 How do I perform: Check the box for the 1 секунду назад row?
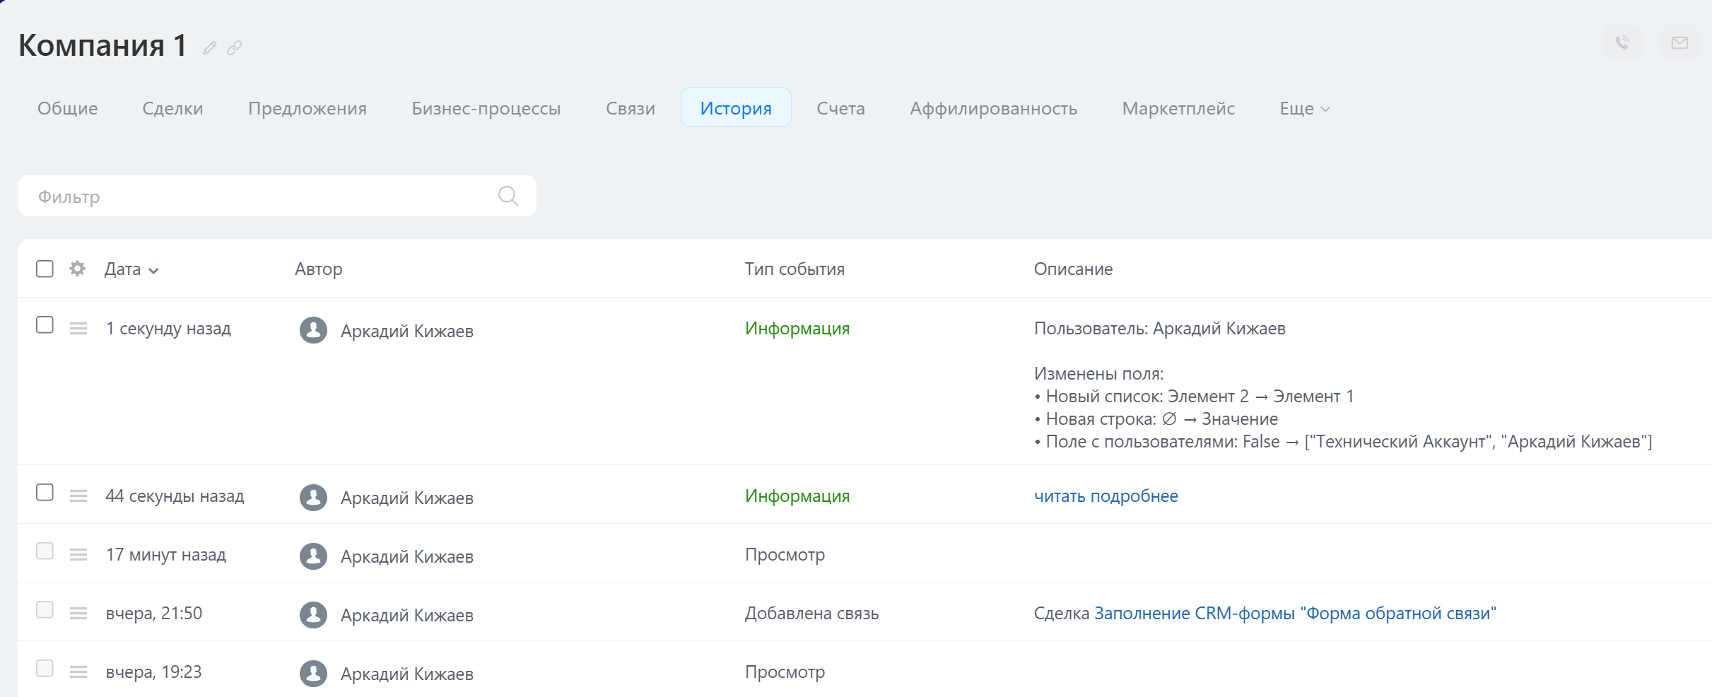tap(45, 325)
